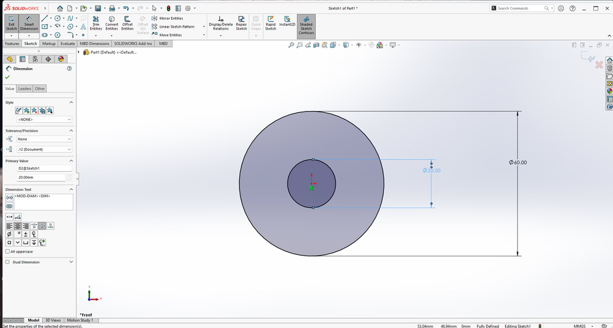The height and width of the screenshot is (328, 613).
Task: Expand the Dual Dimension section
Action: point(71,262)
